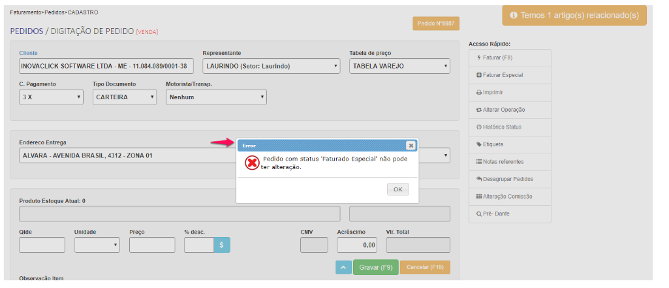View Histórico Status
The image size is (669, 288).
point(509,127)
